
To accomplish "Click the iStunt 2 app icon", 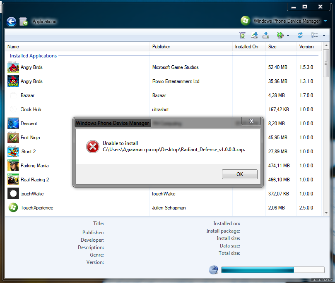I will point(13,151).
